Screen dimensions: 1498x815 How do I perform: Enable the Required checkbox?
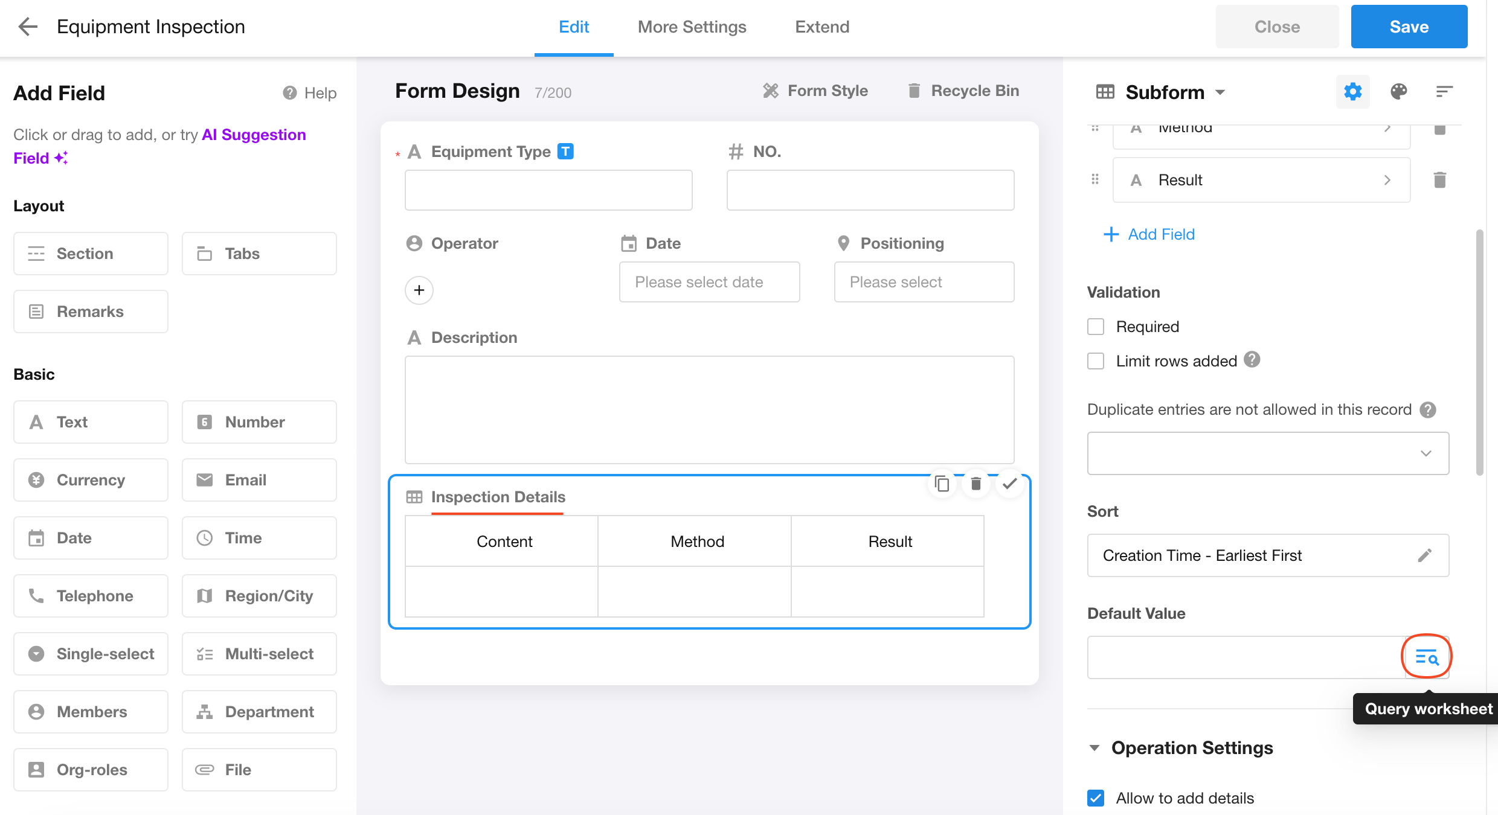tap(1096, 327)
